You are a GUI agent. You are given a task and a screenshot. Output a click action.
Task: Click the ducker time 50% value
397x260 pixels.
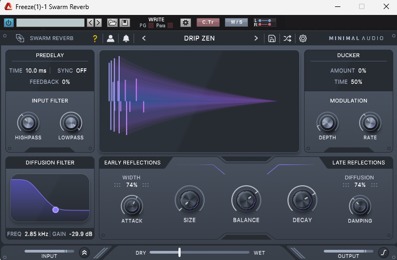click(x=356, y=82)
